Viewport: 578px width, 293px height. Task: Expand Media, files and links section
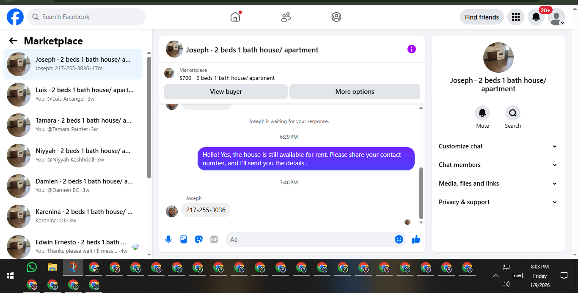pos(498,183)
